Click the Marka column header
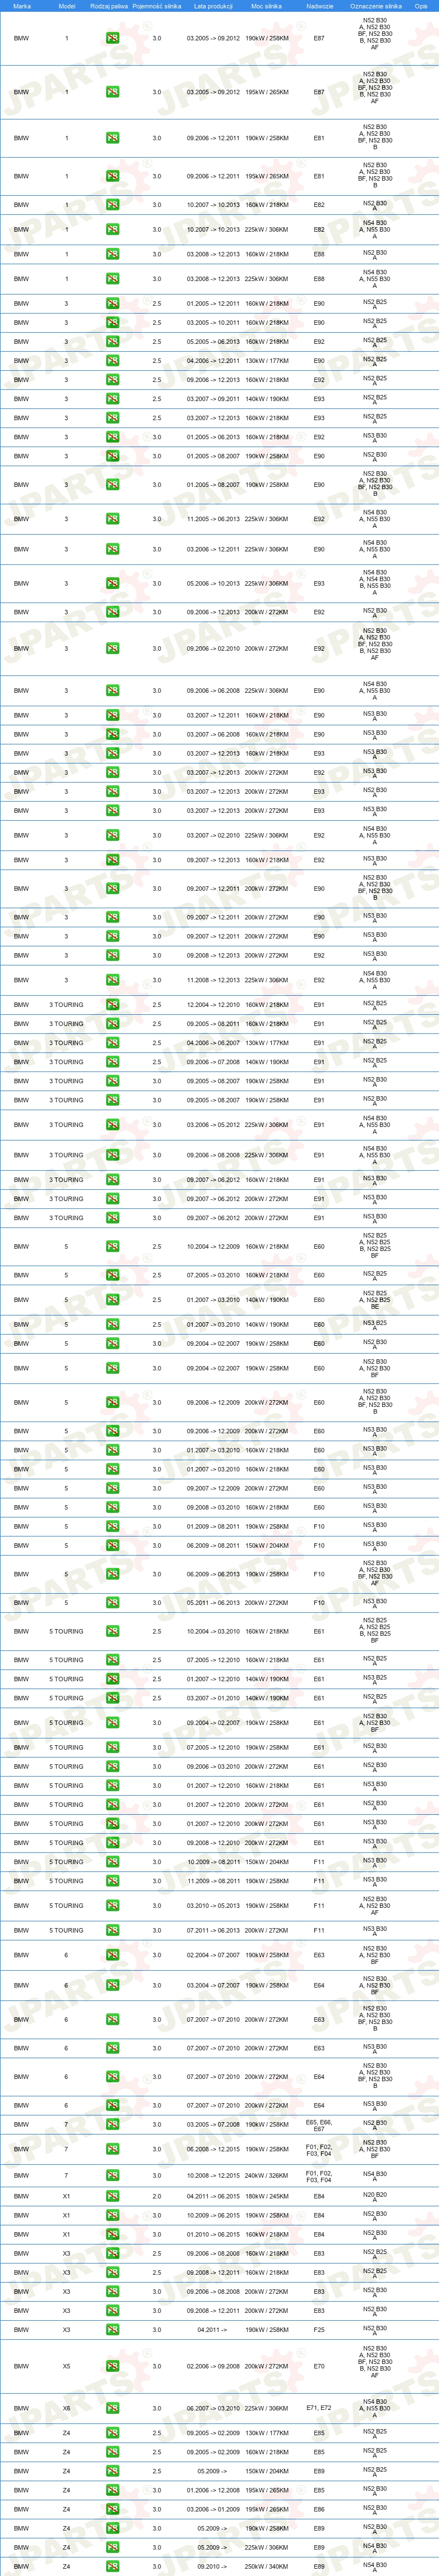Image resolution: width=439 pixels, height=2576 pixels. click(x=22, y=6)
